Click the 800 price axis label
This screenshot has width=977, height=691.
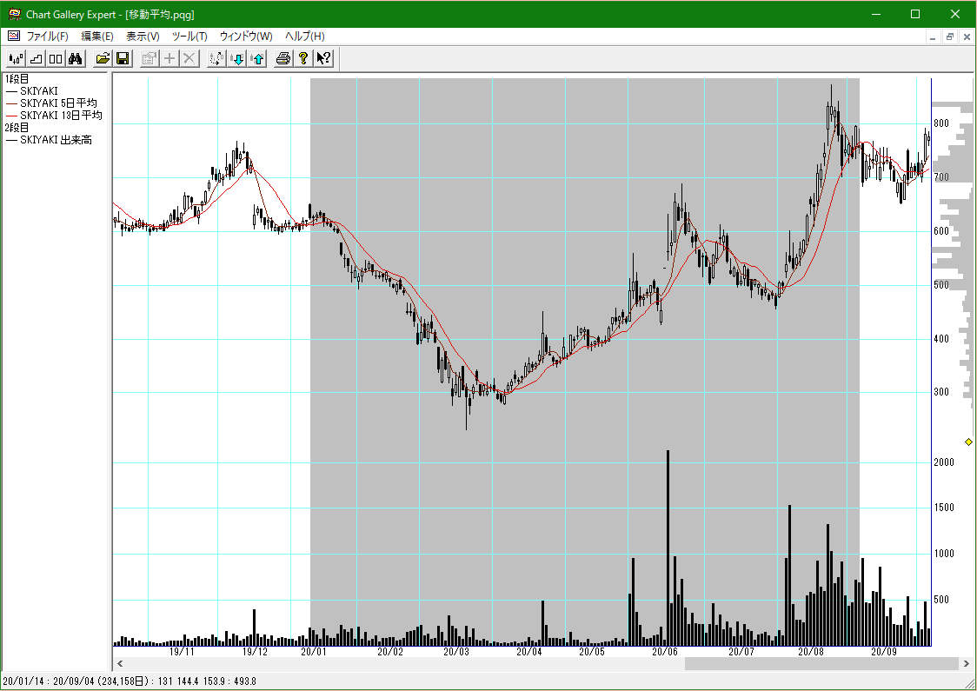click(940, 123)
